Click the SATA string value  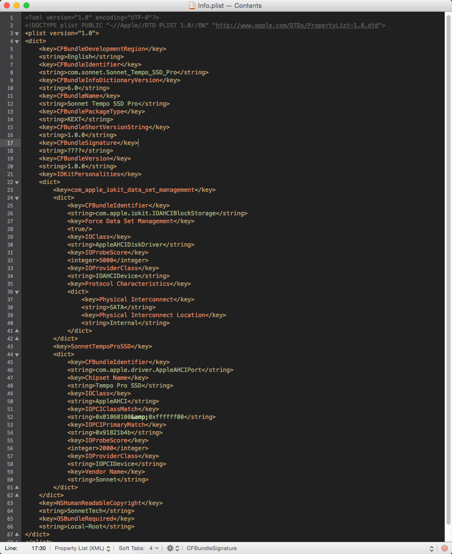[x=116, y=307]
